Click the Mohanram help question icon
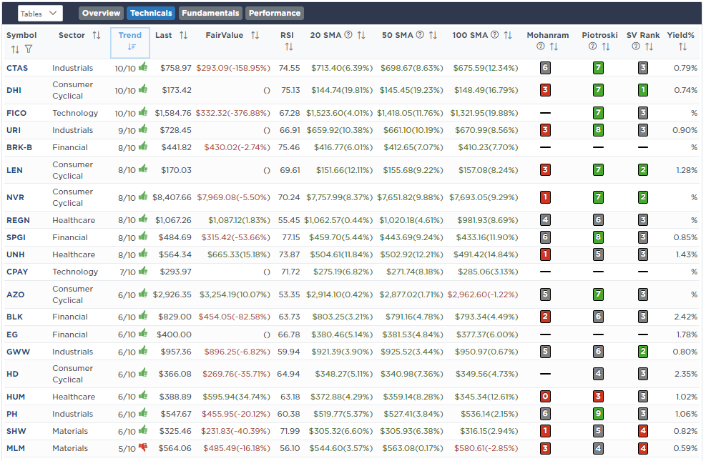Viewport: 706px width, 461px height. [541, 47]
